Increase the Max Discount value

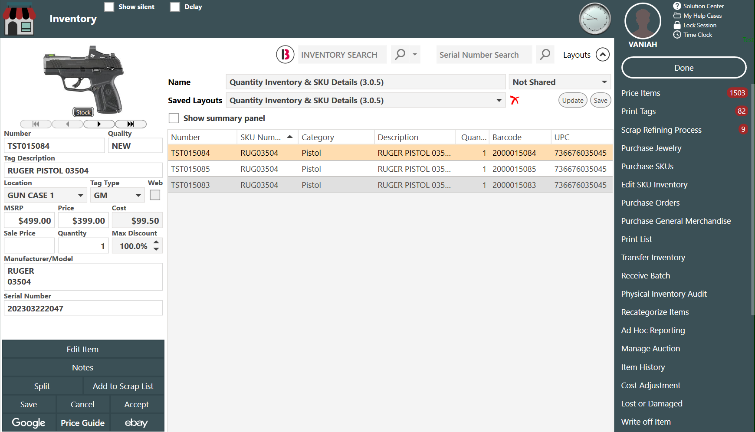(156, 242)
